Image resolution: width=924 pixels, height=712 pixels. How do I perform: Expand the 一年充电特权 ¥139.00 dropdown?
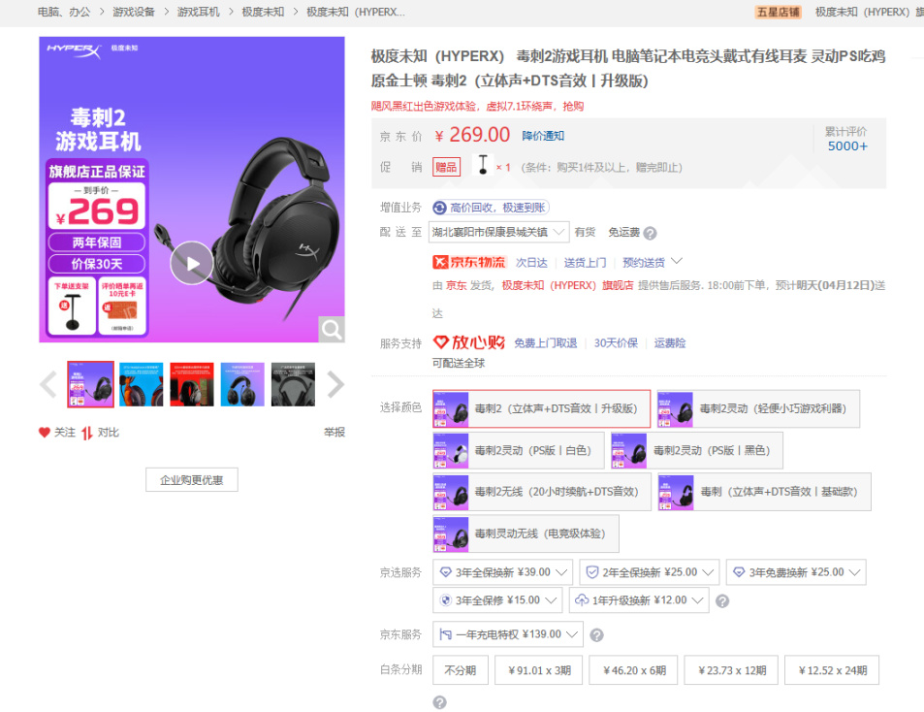[508, 634]
